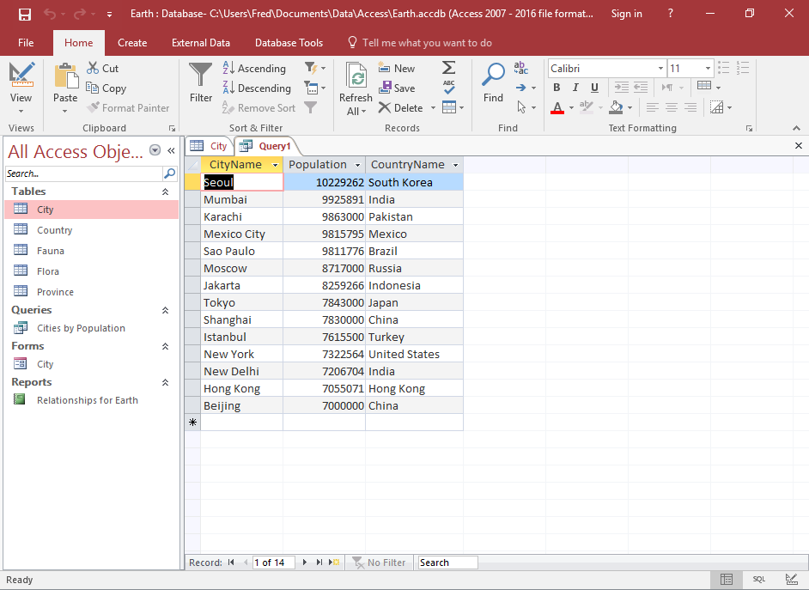The width and height of the screenshot is (809, 590).
Task: Toggle Ascending sort on records
Action: coord(255,68)
